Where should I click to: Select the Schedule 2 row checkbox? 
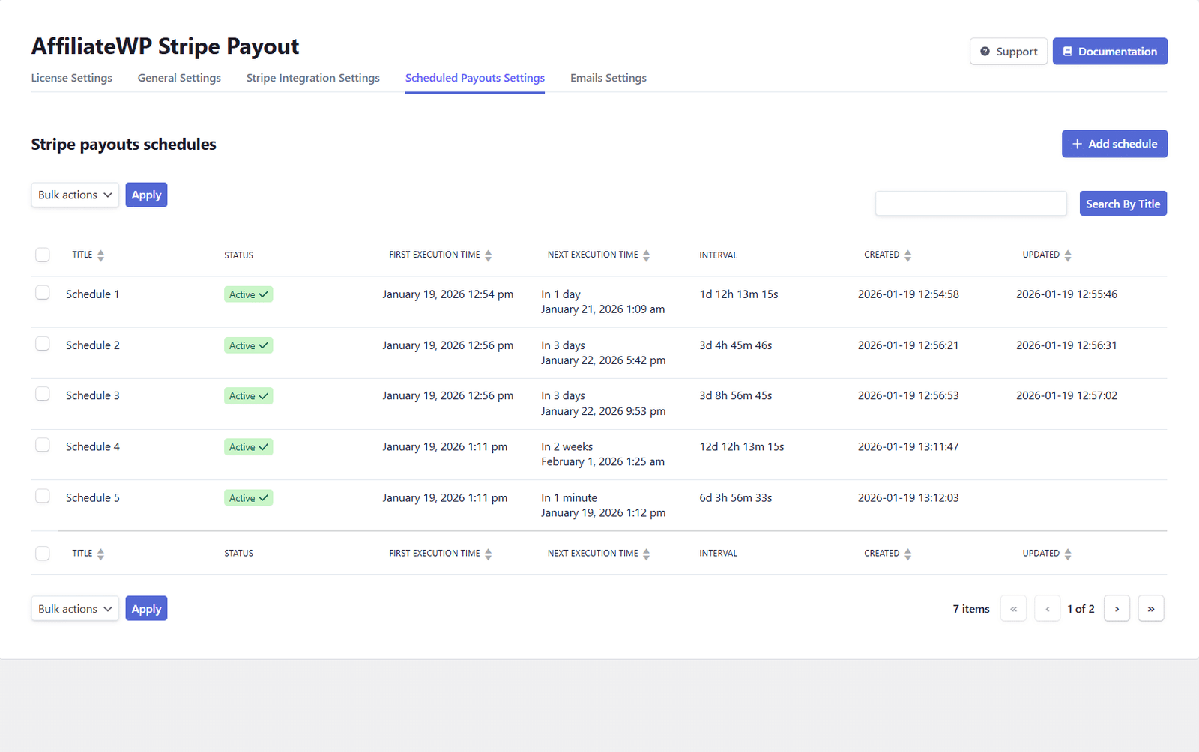43,344
